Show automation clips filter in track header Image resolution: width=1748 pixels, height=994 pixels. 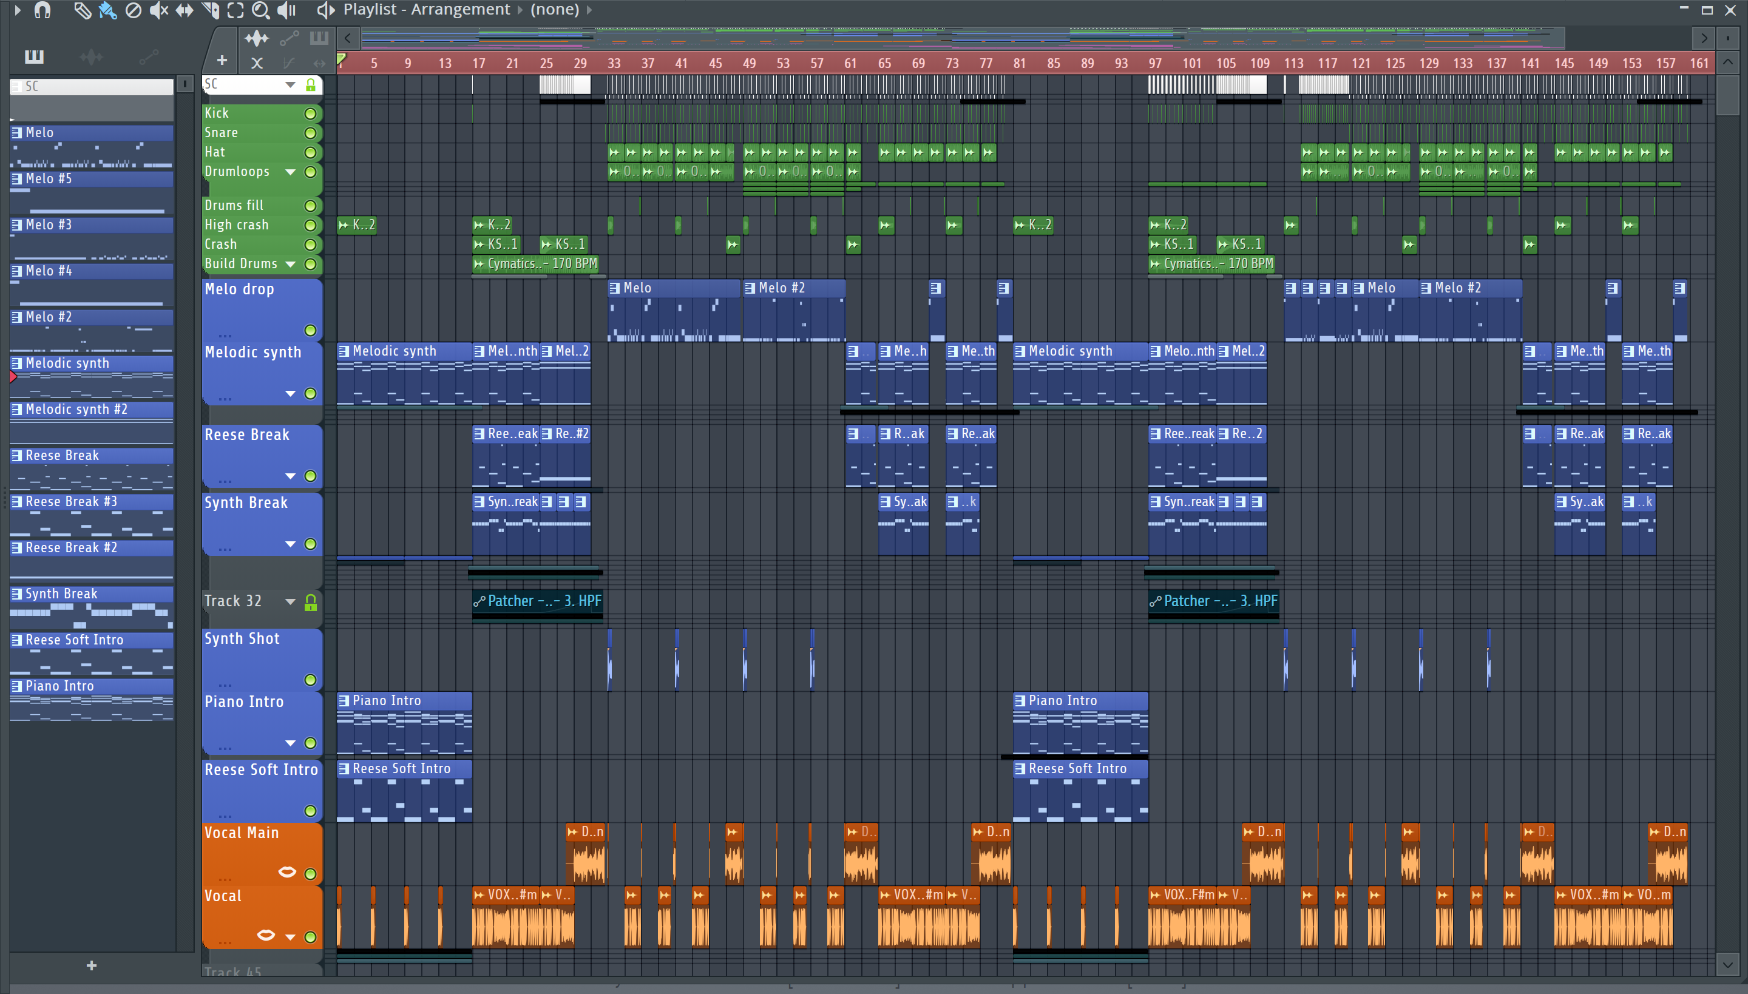point(289,38)
